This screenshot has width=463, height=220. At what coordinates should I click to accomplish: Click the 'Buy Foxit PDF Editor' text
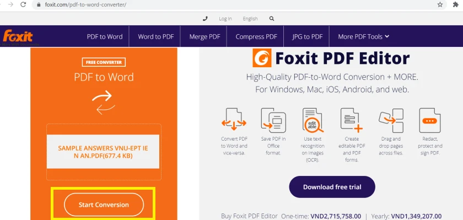point(249,216)
